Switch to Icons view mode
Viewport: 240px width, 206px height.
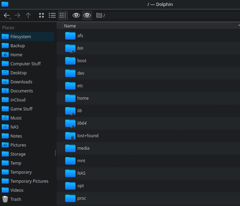tap(41, 15)
